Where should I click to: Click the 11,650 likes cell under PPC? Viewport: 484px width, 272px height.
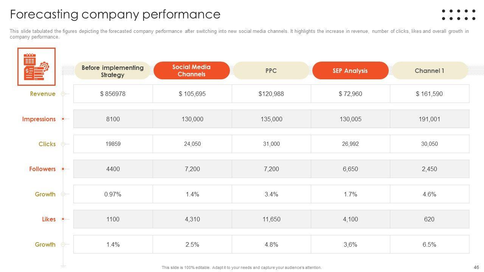(x=271, y=219)
